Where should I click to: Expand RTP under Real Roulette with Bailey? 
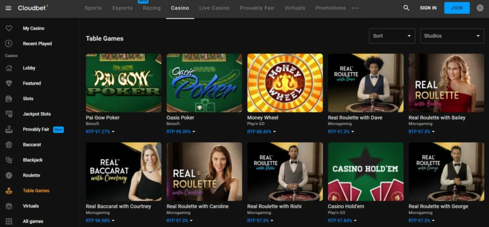(422, 132)
